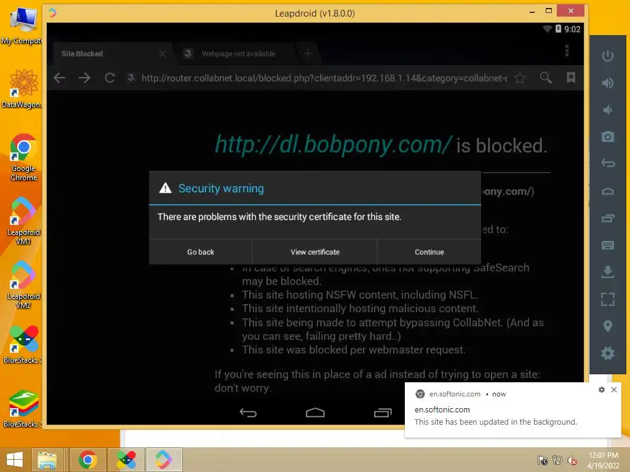The height and width of the screenshot is (472, 630).
Task: Click the Security warning dialog title
Action: coord(221,188)
